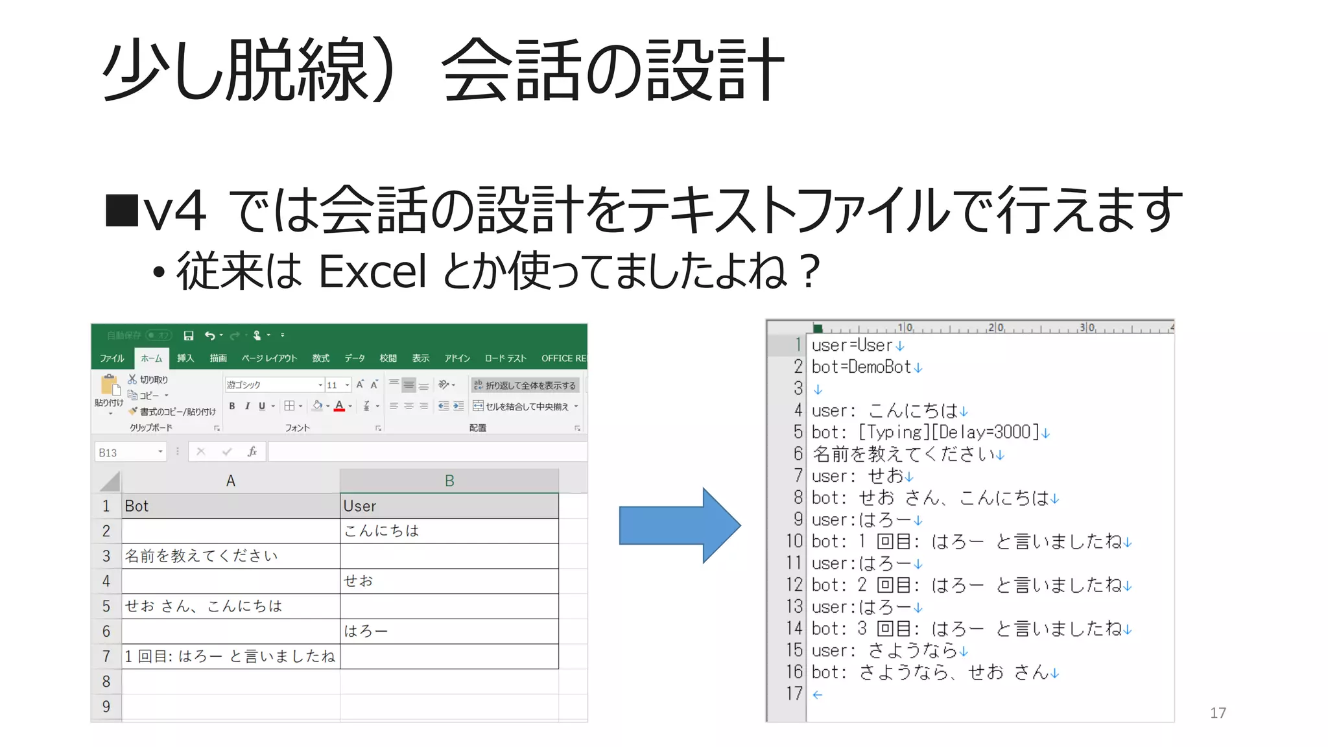Switch to the 描画 (Draw) tab
The image size is (1328, 747).
(x=218, y=359)
